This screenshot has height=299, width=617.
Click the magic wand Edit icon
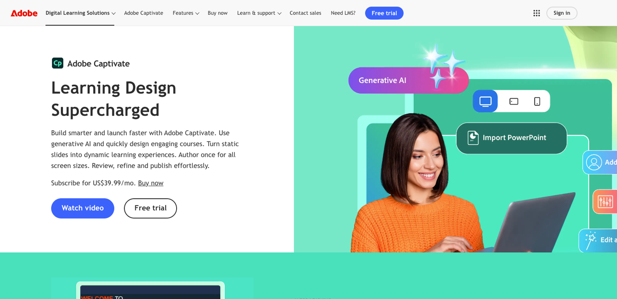click(x=590, y=240)
